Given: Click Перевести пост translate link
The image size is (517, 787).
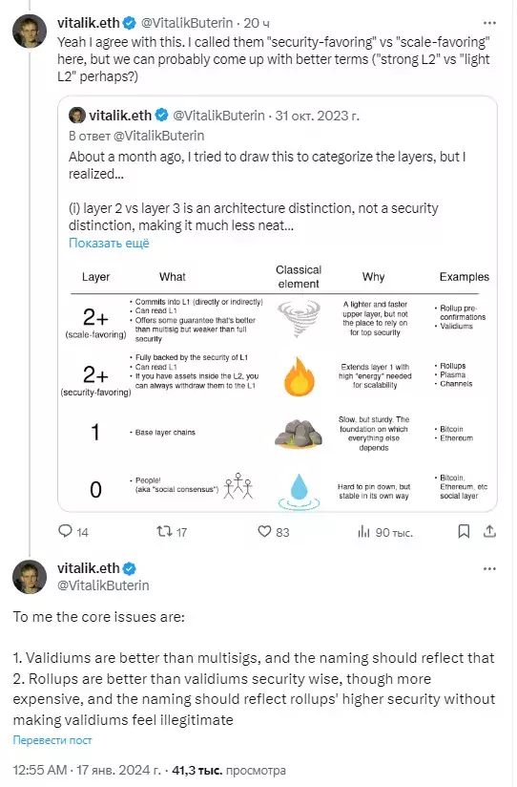Looking at the screenshot, I should coord(52,740).
